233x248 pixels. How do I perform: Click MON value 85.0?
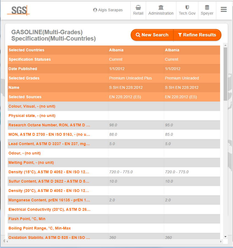pyautogui.click(x=169, y=134)
